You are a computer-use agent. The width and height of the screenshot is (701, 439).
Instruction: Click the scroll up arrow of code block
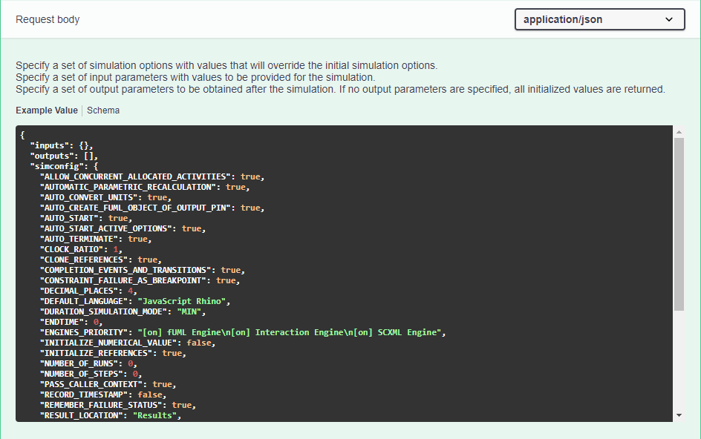pyautogui.click(x=679, y=132)
